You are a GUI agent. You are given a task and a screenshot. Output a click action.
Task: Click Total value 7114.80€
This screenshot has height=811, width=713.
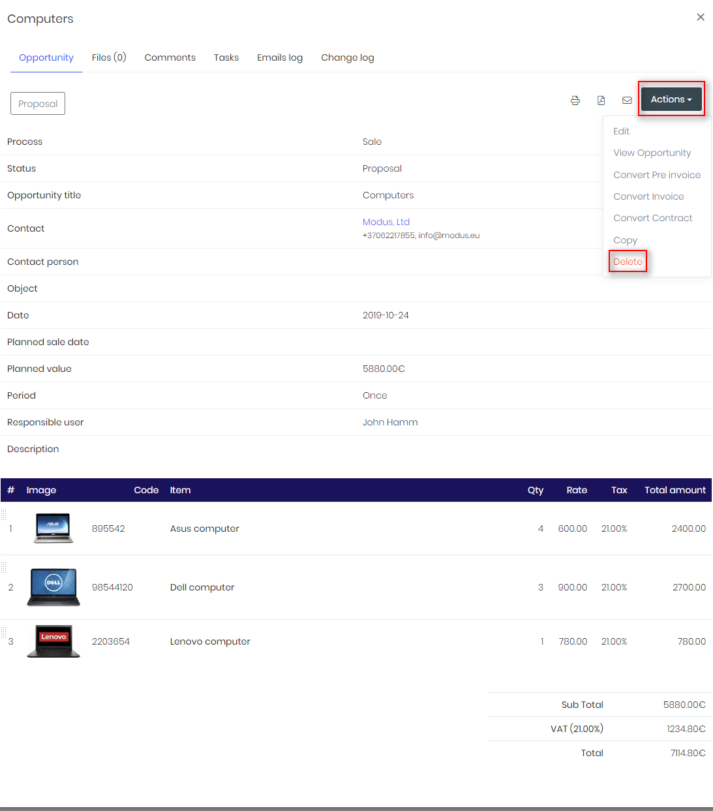[x=688, y=753]
